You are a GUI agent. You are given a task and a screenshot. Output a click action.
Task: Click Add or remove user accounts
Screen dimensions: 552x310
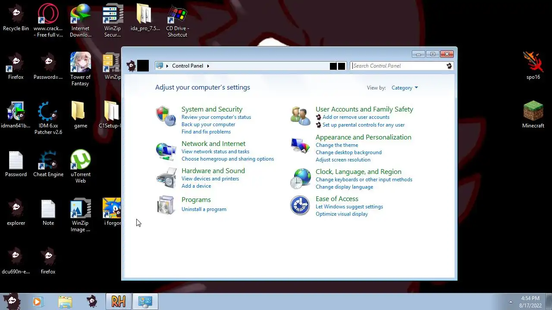(356, 117)
